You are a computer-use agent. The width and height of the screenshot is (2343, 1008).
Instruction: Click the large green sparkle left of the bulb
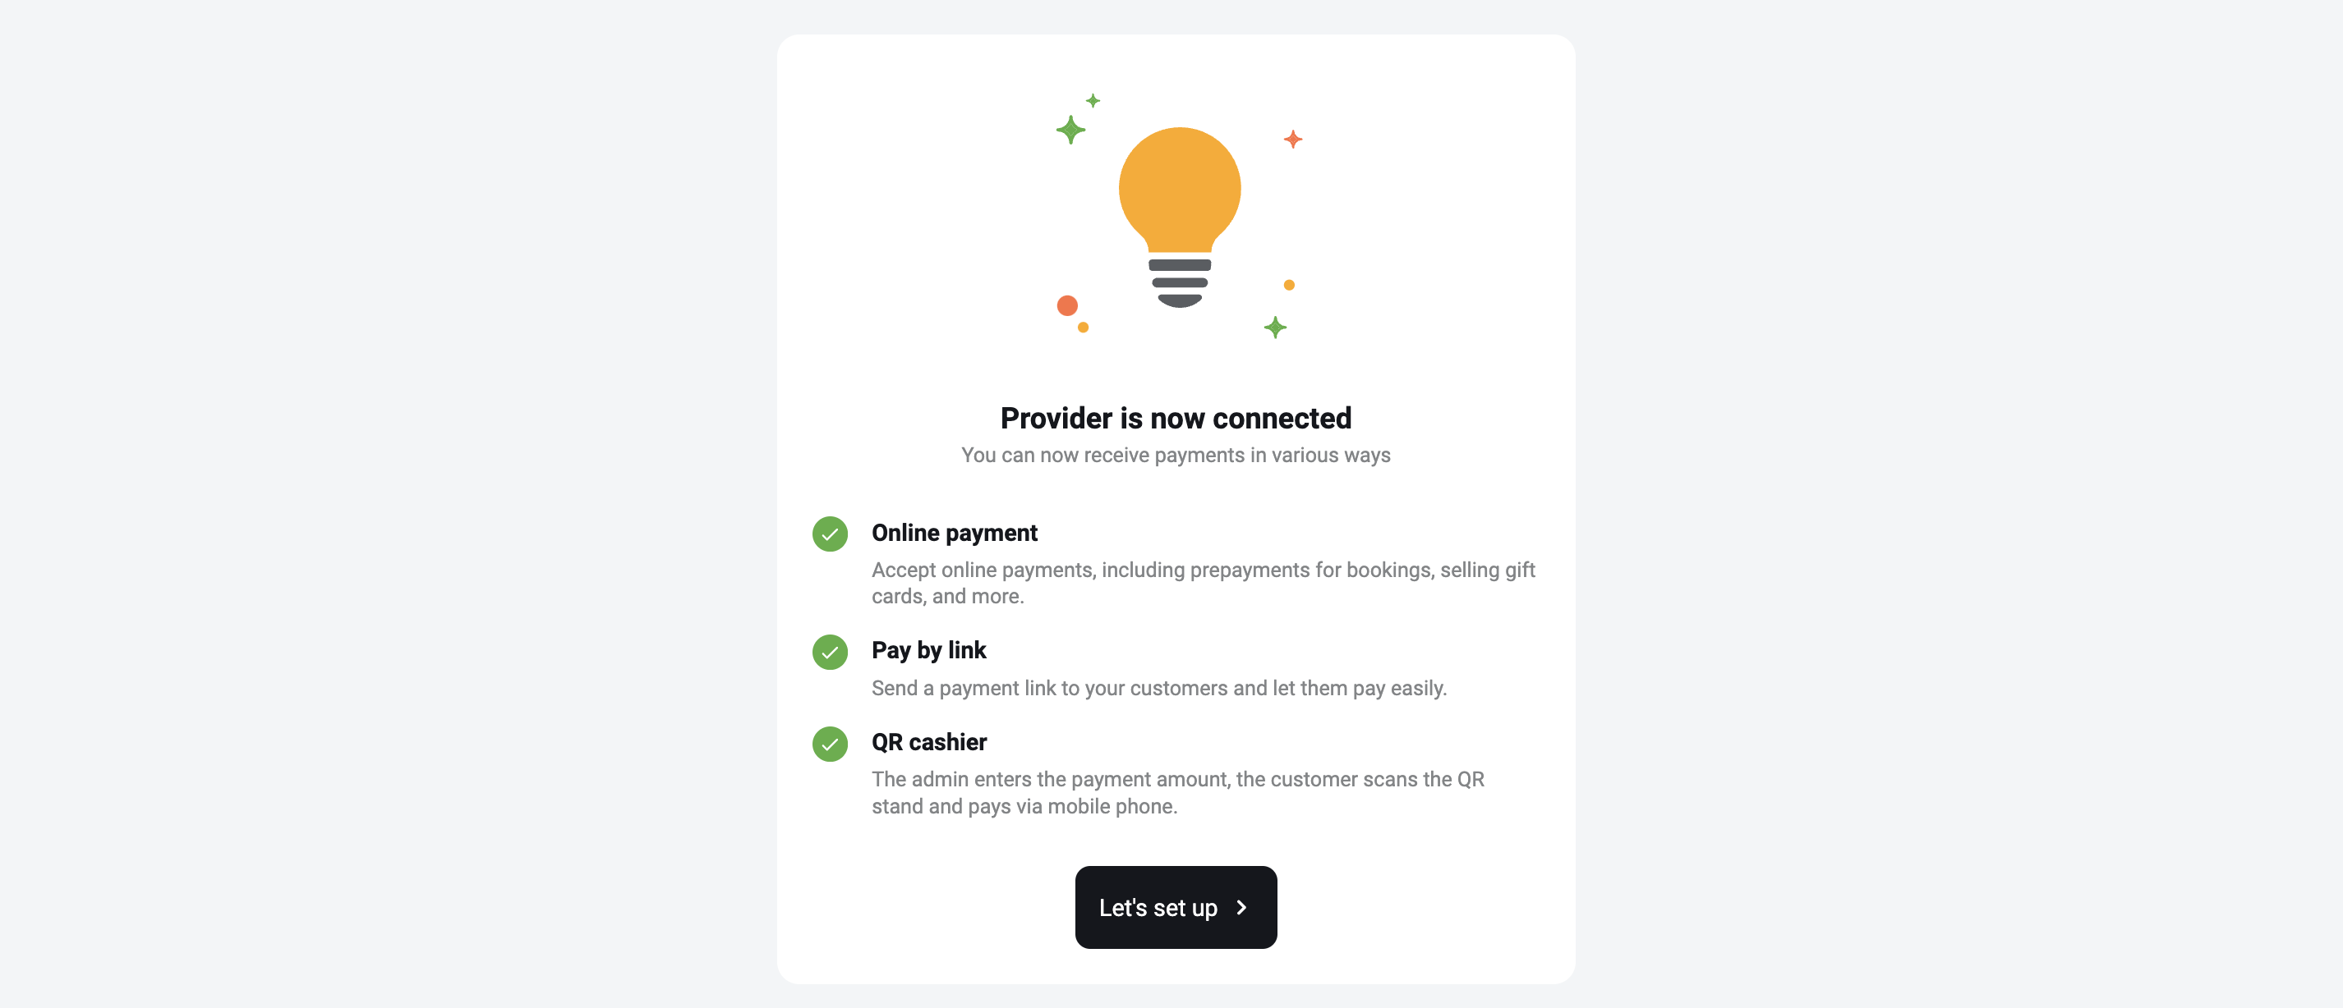(x=1070, y=130)
